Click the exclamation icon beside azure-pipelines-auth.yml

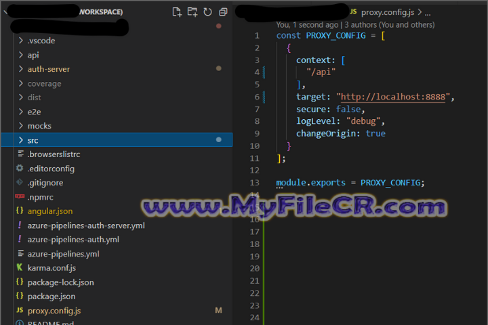point(20,239)
